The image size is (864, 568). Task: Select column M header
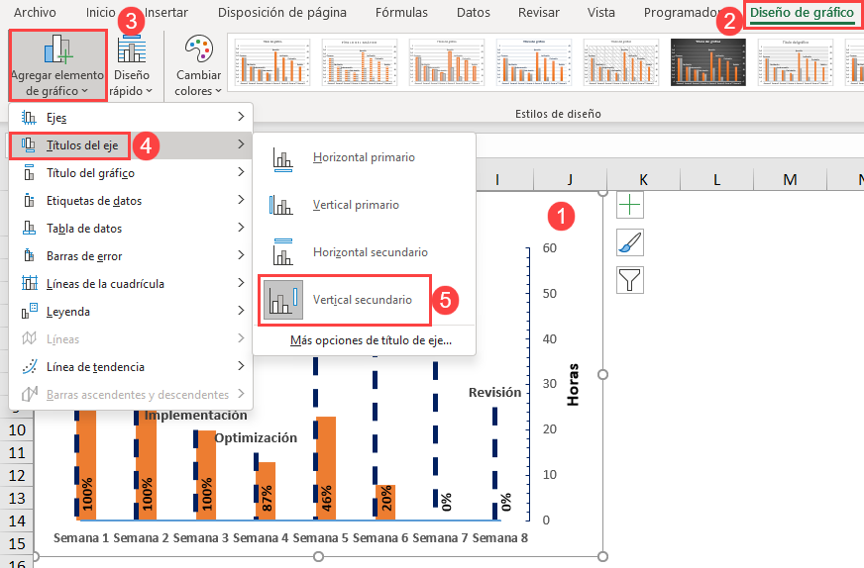(x=790, y=179)
